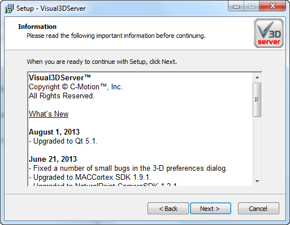Click the greyed-out maximize button
The height and width of the screenshot is (225, 290).
(x=252, y=6)
